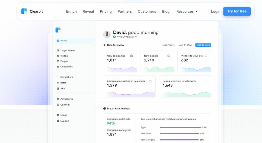The image size is (262, 143).
Task: Click info icon on Companies enriched in Salesforce
Action: coord(150,81)
